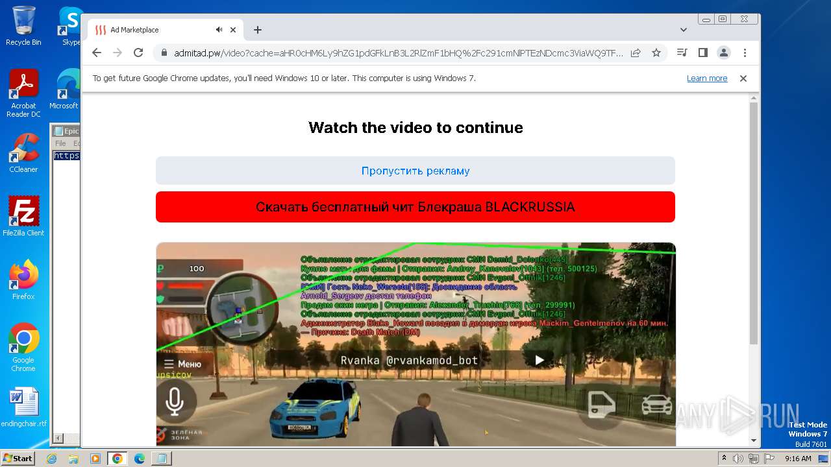The height and width of the screenshot is (467, 831).
Task: Go back using Chrome's back arrow
Action: [97, 53]
